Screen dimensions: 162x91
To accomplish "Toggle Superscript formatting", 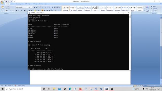I will [29, 10].
